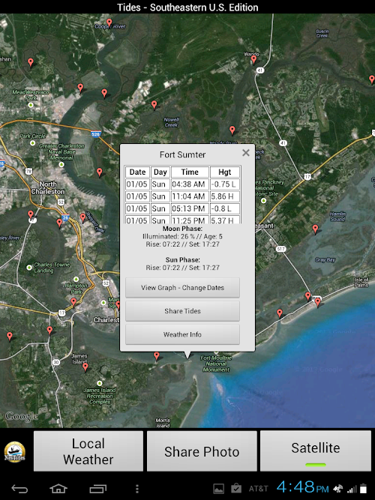Tap the pin on James Island
Image resolution: width=375 pixels, height=500 pixels.
tap(85, 367)
